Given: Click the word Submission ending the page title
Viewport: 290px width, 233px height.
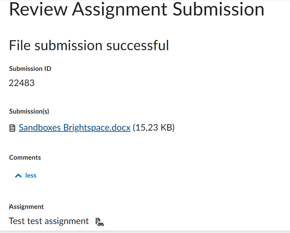Looking at the screenshot, I should (218, 10).
